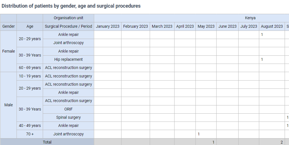Select the February 2023 column header

135,26
